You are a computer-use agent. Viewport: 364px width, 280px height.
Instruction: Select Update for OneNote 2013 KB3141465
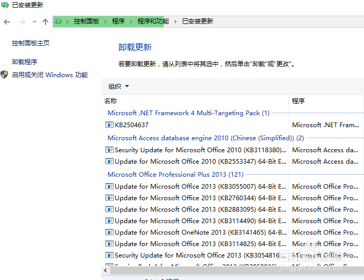click(x=201, y=233)
